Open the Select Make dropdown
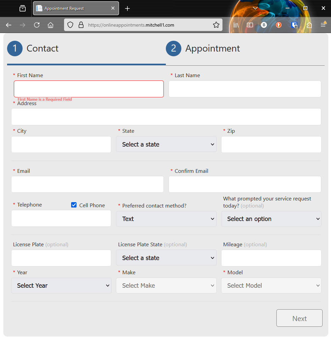Viewport: 331px width, 348px height. [166, 286]
